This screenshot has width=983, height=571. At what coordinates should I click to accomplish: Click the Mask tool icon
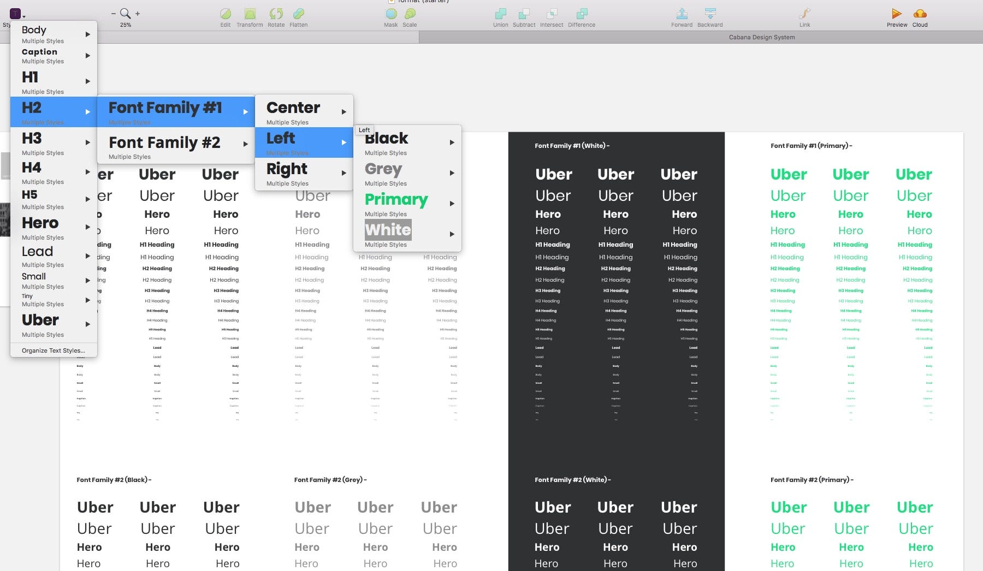pos(391,14)
